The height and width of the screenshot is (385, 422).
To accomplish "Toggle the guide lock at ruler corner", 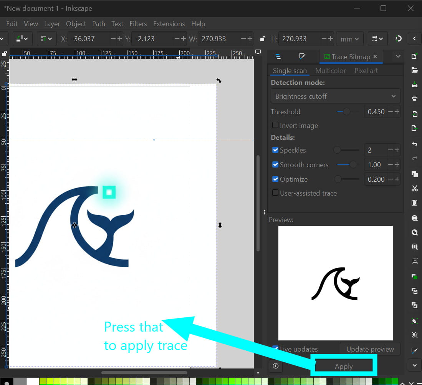I will click(x=4, y=53).
